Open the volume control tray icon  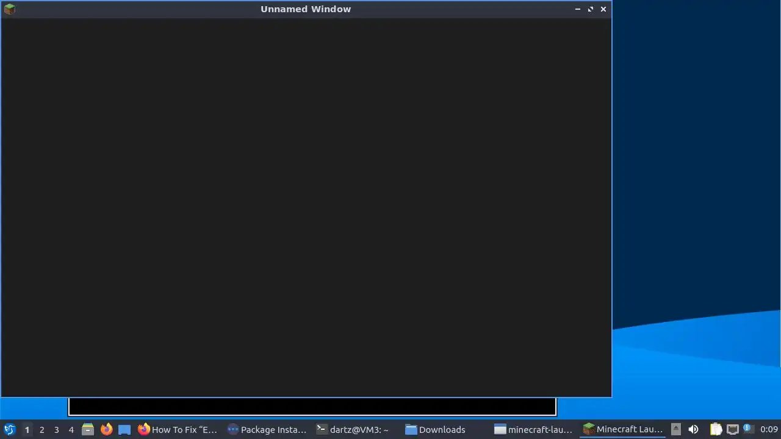[x=693, y=429]
